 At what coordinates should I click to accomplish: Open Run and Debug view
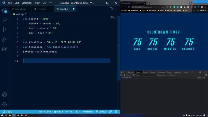4,39
